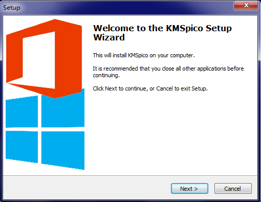Click the word Wizard in the heading
Viewport: 261px width, 202px height.
(109, 37)
